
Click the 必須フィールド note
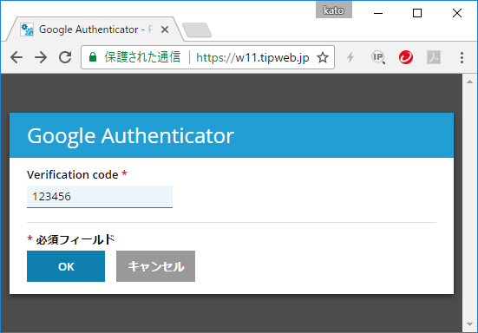pos(71,239)
